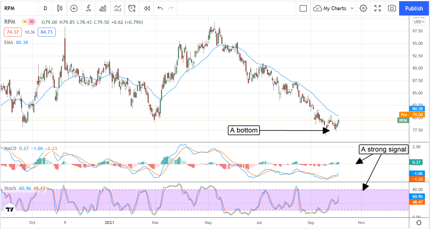Screen dimensions: 430x229
Task: Open the D timeframe interval dropdown
Action: pos(45,8)
